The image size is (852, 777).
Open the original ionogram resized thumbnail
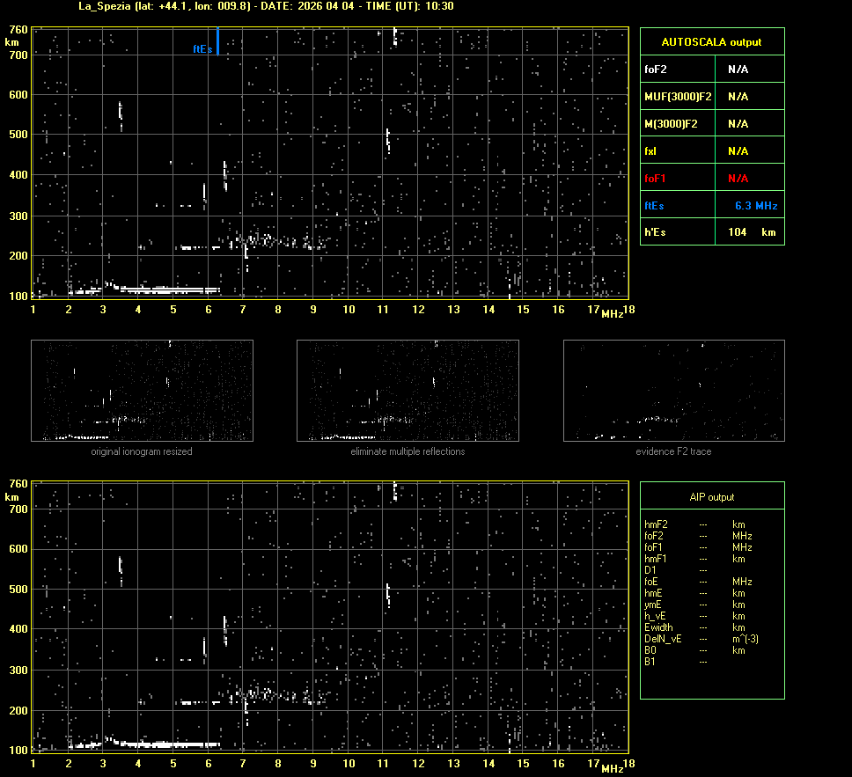[x=142, y=390]
